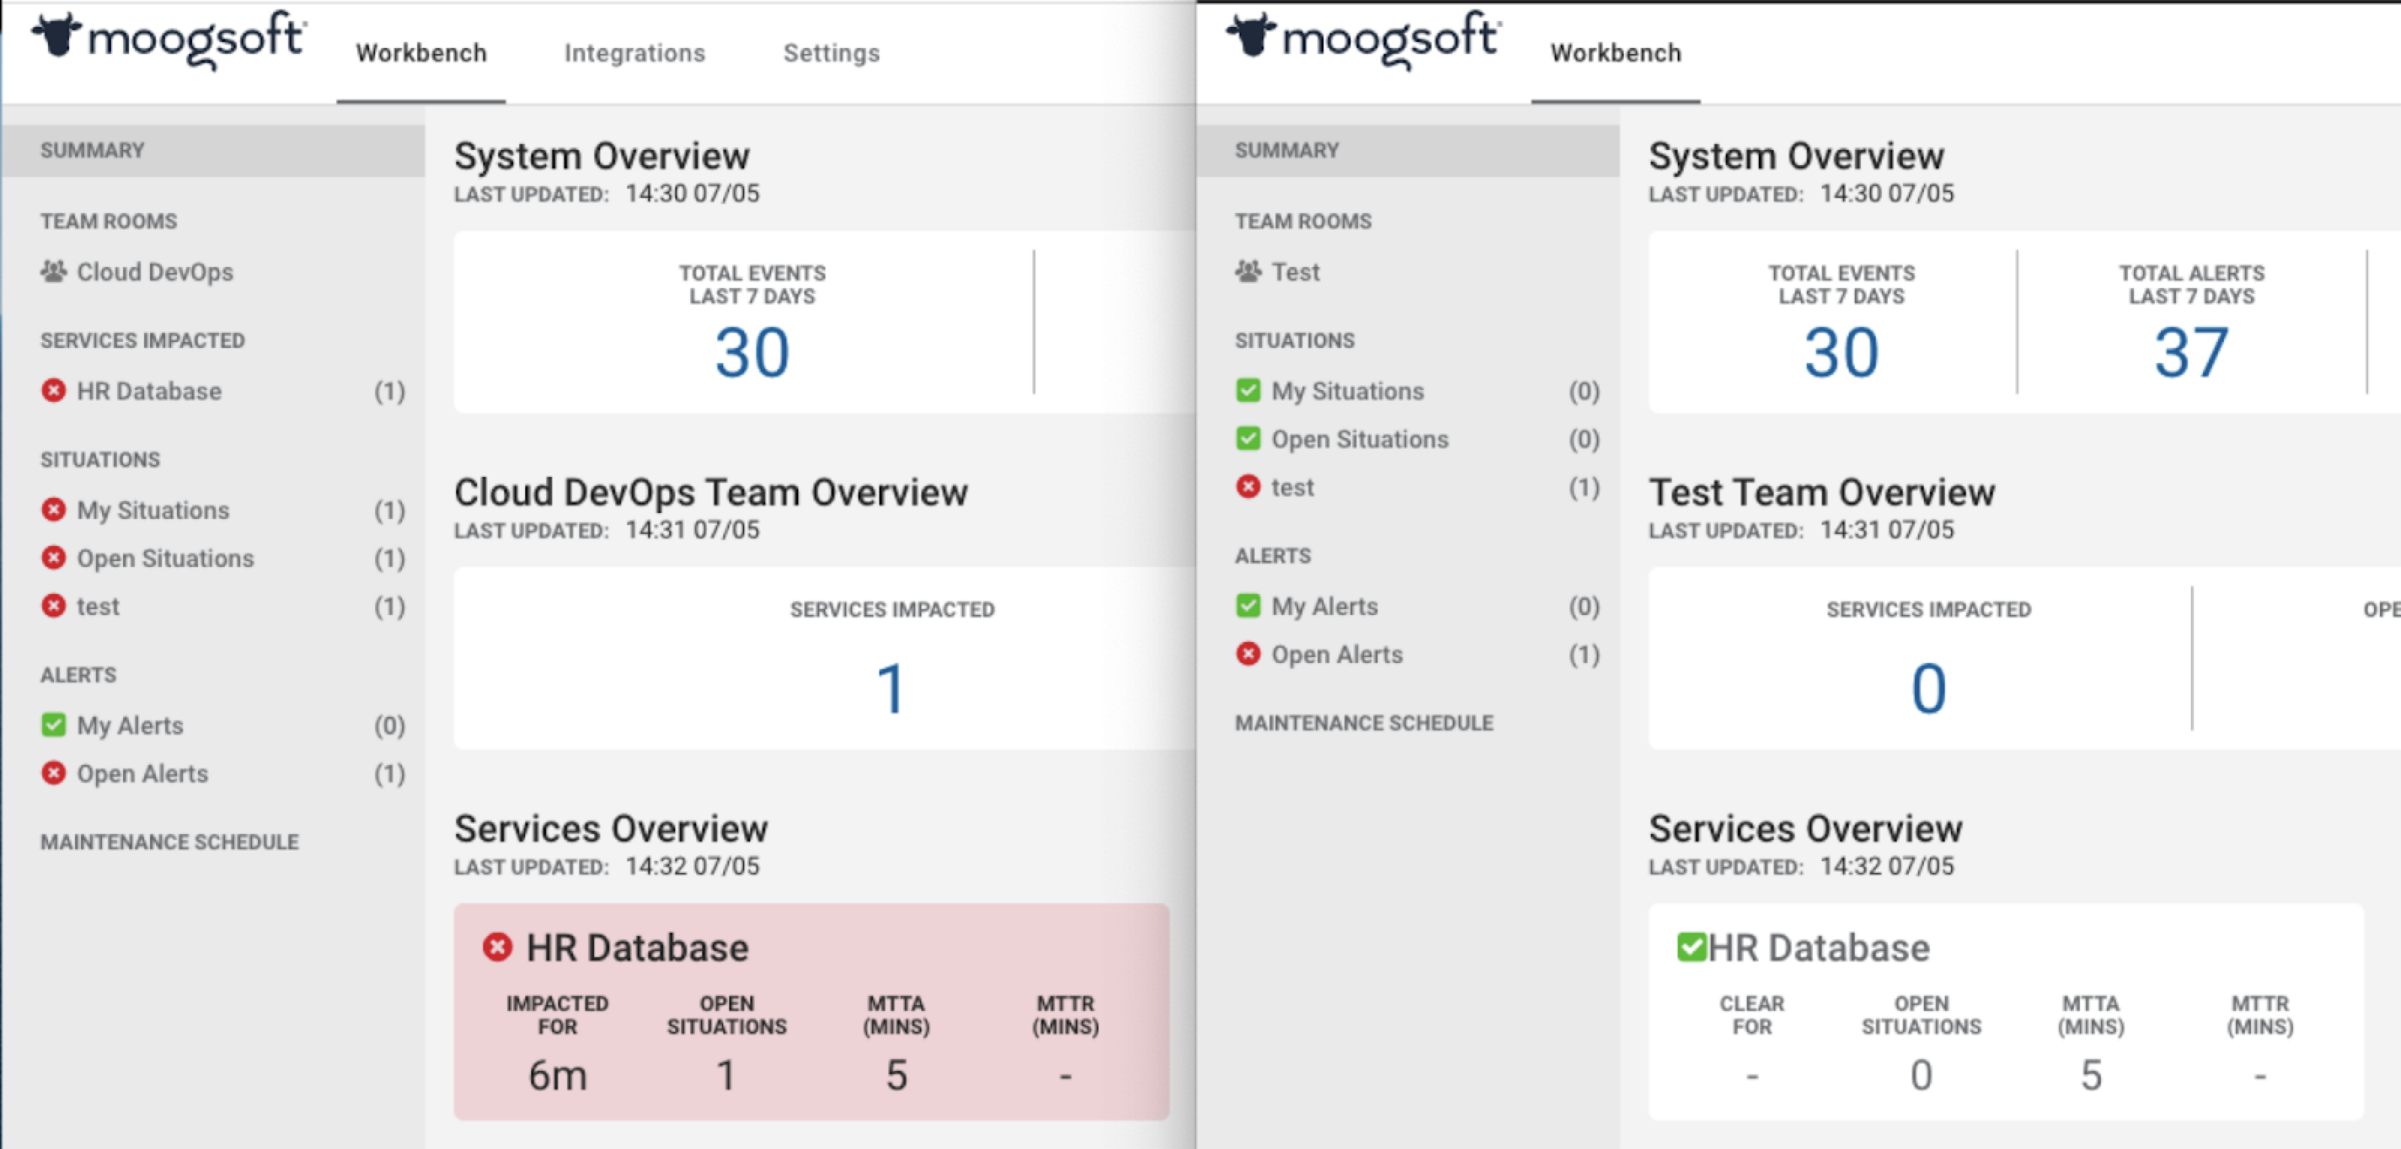Click Cloud DevOps Team Overview heading

711,492
